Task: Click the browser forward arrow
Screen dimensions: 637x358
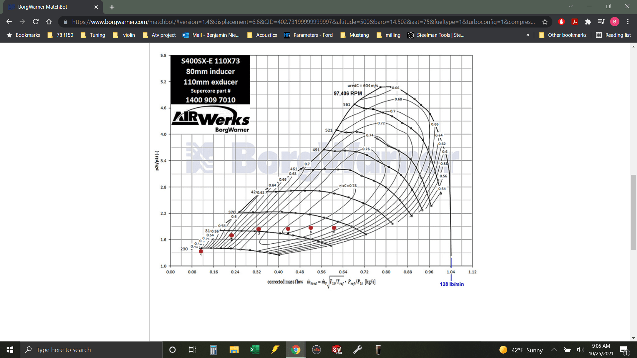Action: pyautogui.click(x=22, y=22)
